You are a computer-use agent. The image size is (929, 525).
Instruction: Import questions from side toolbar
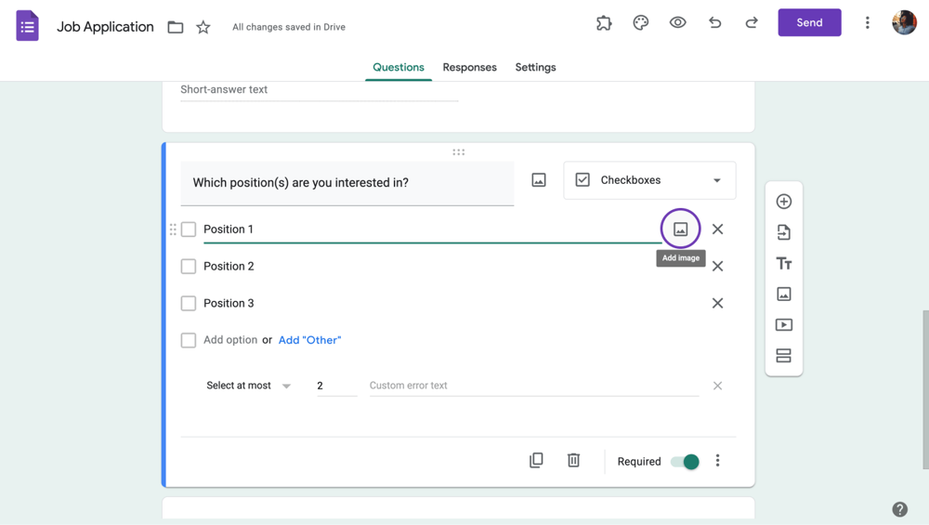pyautogui.click(x=784, y=232)
